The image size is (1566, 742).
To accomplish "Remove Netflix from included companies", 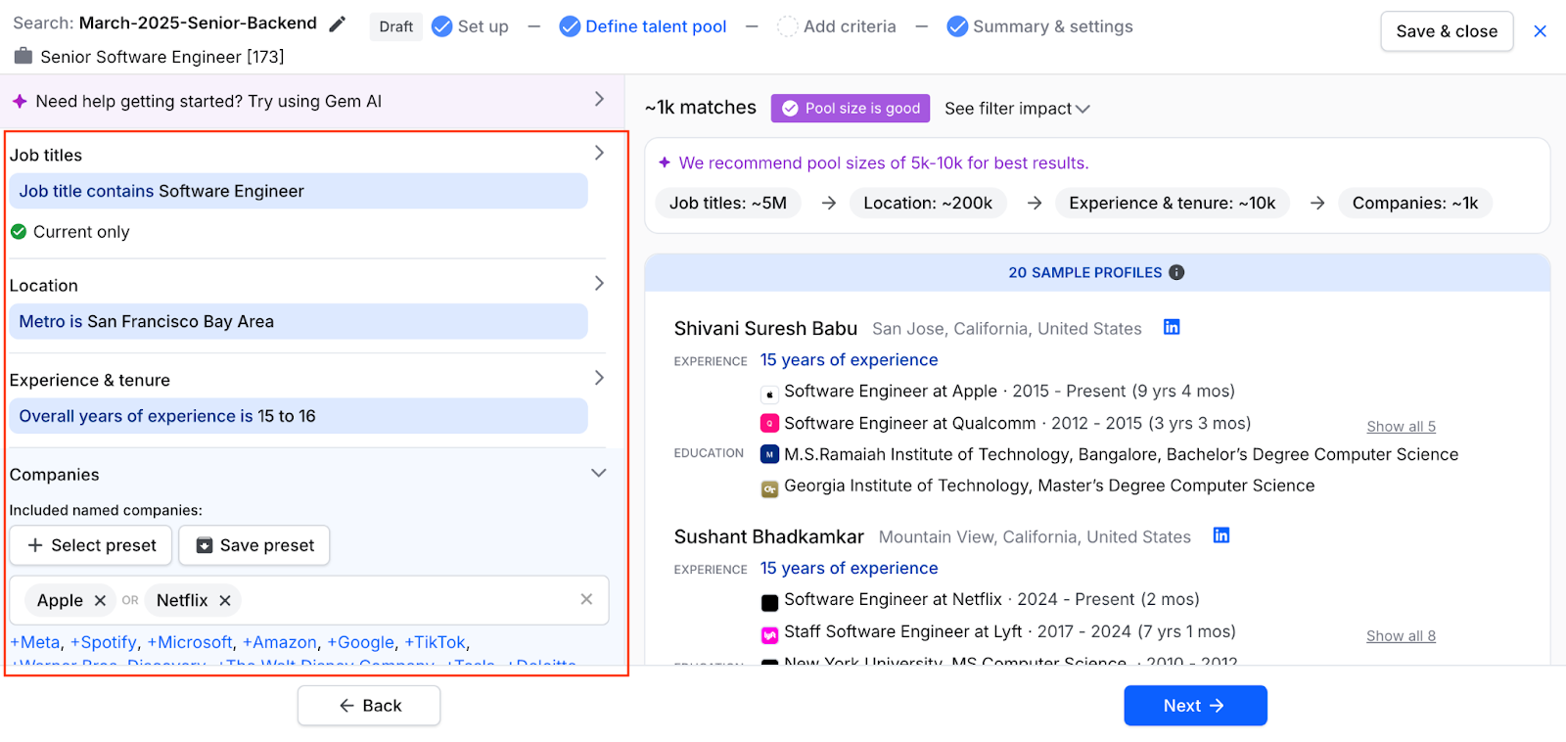I will pyautogui.click(x=225, y=600).
